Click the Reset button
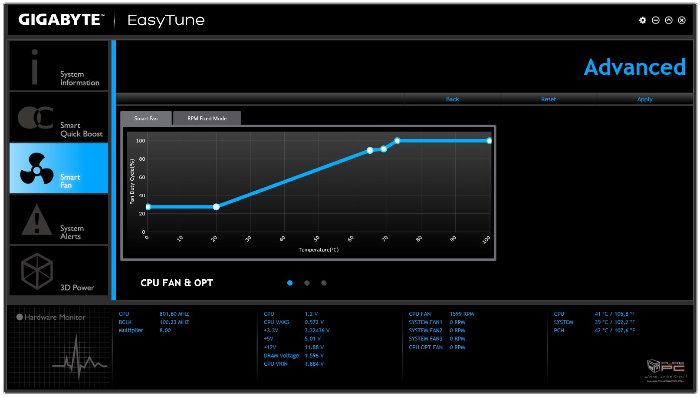Screen dimensions: 700x397 point(549,99)
